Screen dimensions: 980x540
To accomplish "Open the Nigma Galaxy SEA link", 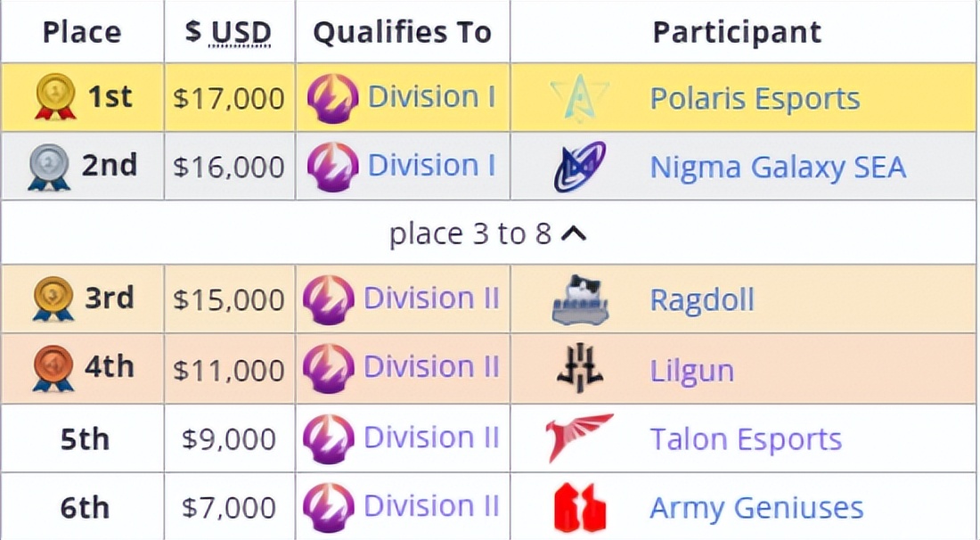I will (777, 166).
